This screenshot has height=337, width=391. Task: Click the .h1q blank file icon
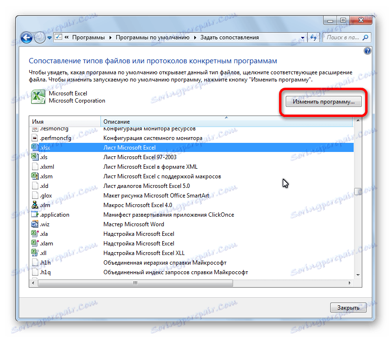(x=35, y=272)
